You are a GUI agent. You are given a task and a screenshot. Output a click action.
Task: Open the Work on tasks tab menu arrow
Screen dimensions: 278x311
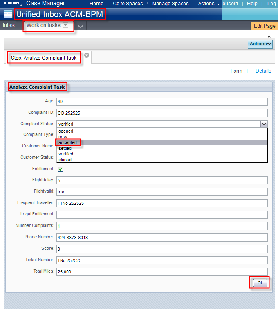(x=65, y=25)
